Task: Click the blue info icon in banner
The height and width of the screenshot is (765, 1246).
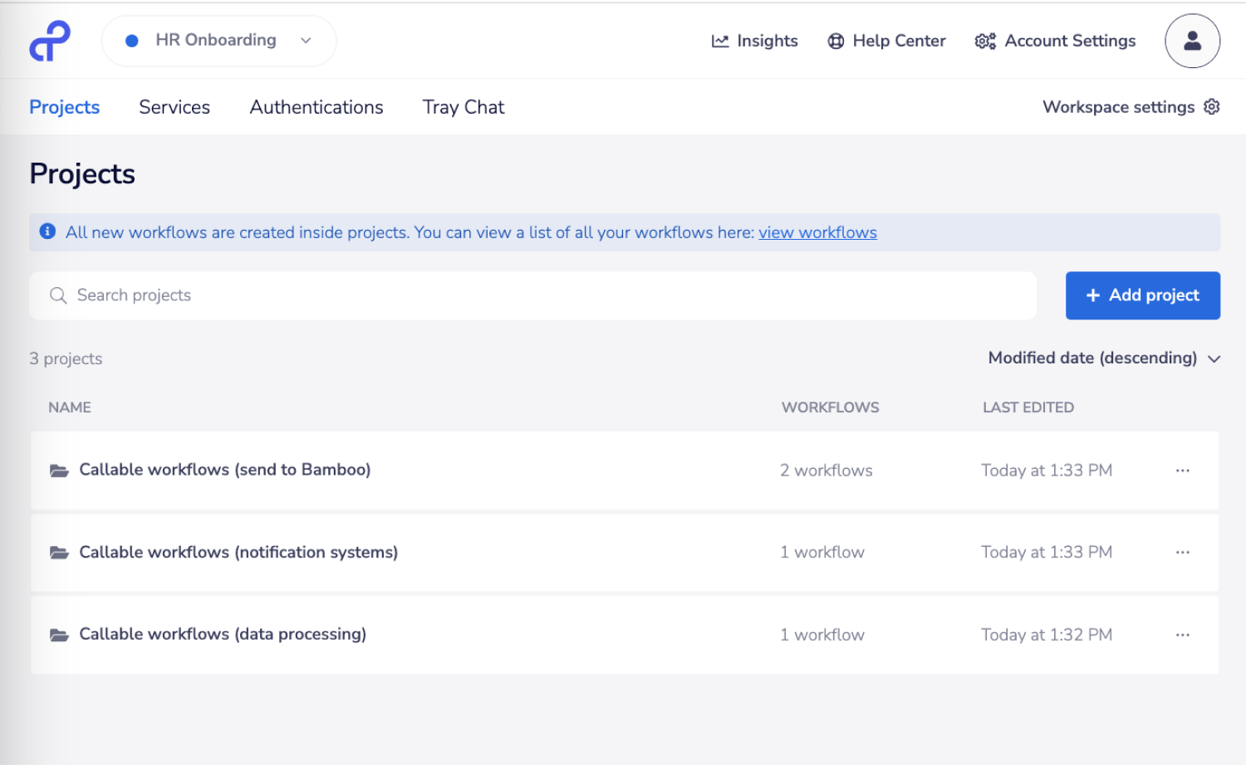Action: point(48,231)
